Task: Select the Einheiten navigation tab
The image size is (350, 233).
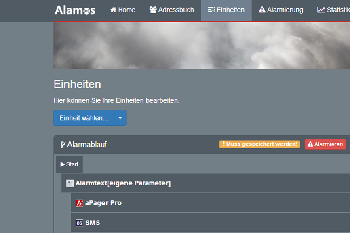Action: 226,10
